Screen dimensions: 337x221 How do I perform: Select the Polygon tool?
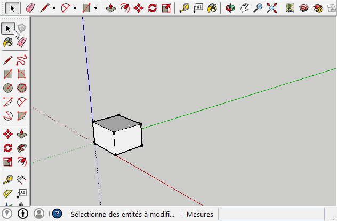point(22,88)
